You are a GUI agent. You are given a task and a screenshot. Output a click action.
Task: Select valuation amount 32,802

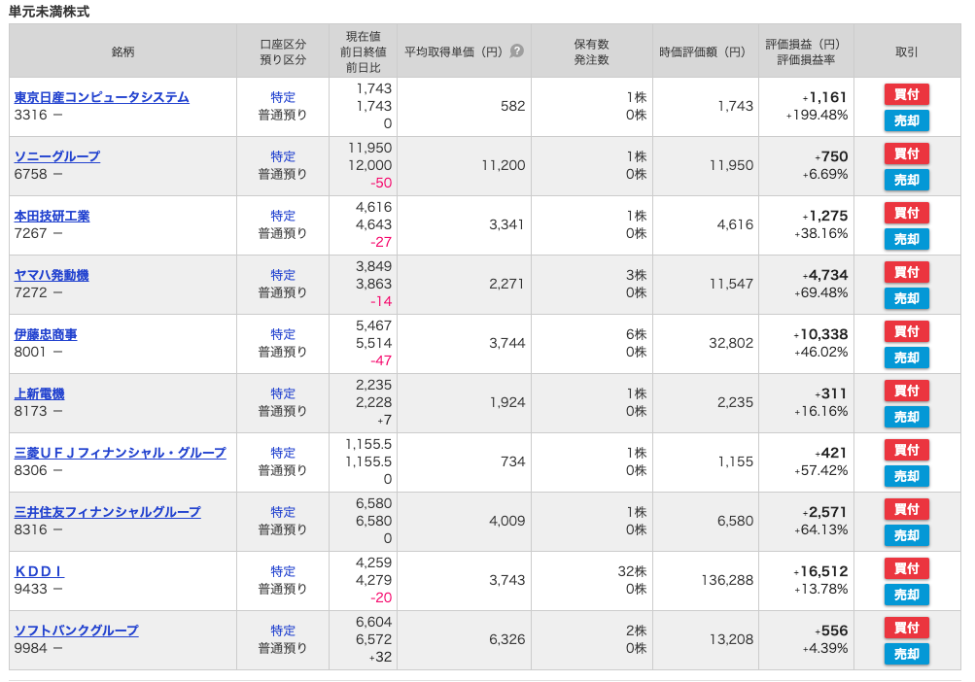[731, 343]
